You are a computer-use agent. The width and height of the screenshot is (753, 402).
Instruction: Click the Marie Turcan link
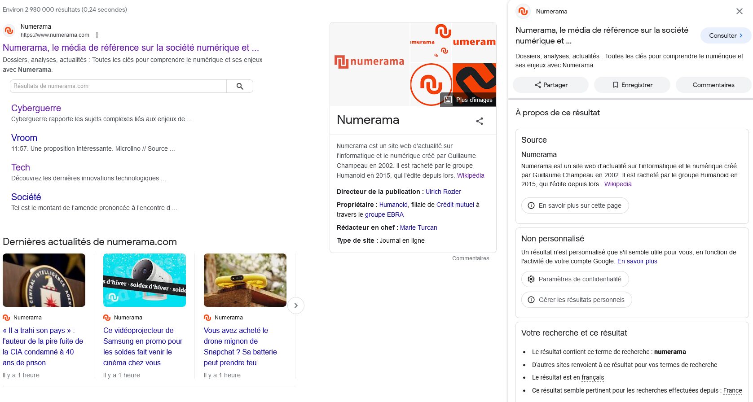[x=418, y=227]
